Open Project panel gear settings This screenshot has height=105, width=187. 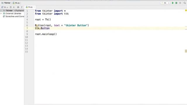[x=18, y=7]
